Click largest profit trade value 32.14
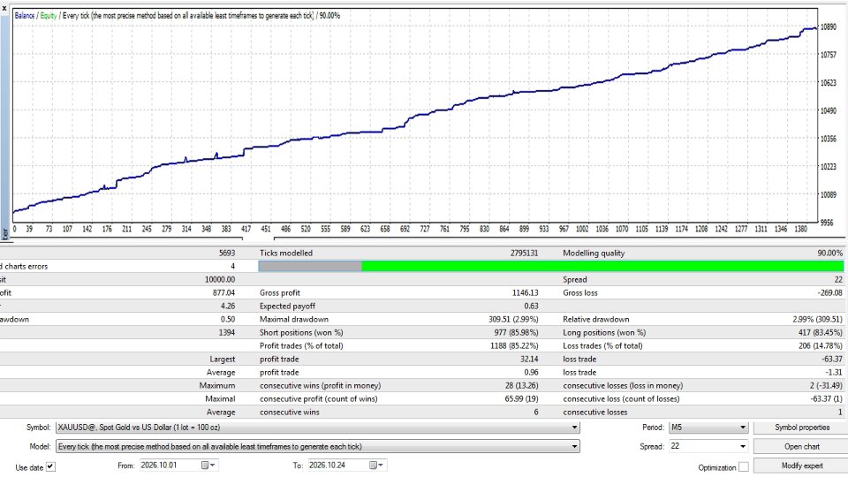 pyautogui.click(x=529, y=360)
